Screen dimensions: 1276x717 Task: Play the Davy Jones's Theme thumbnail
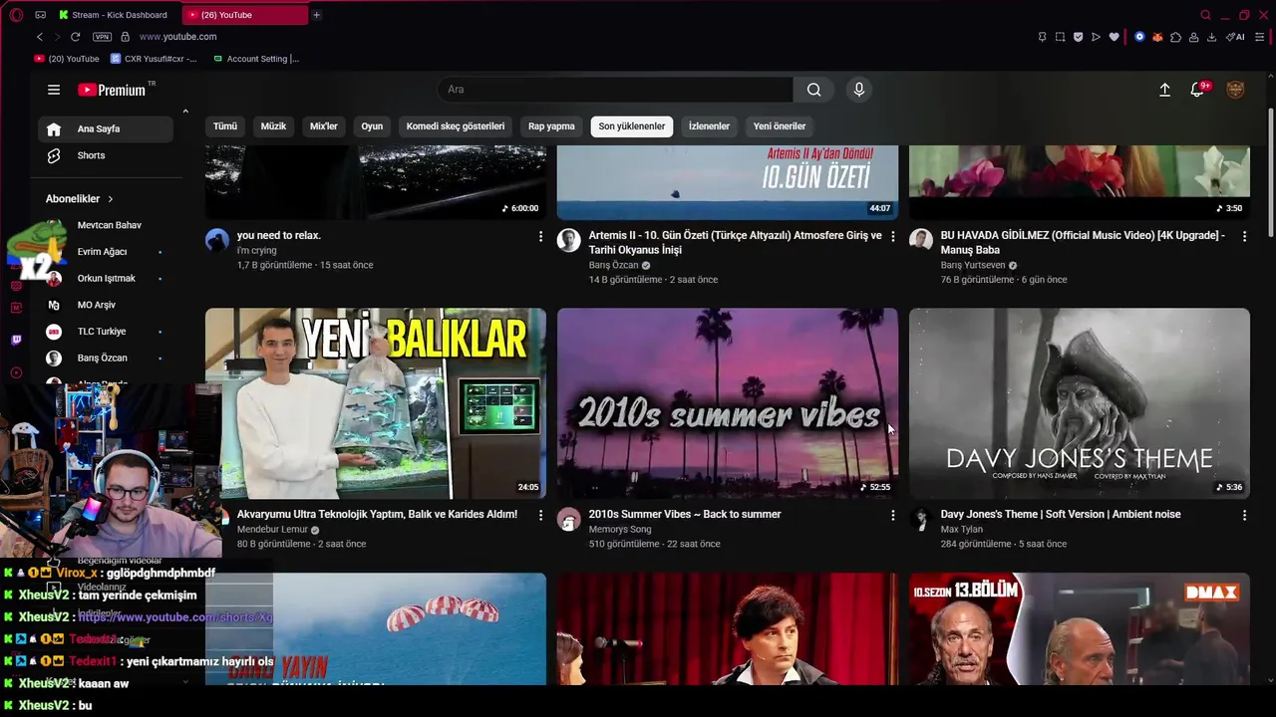point(1080,403)
